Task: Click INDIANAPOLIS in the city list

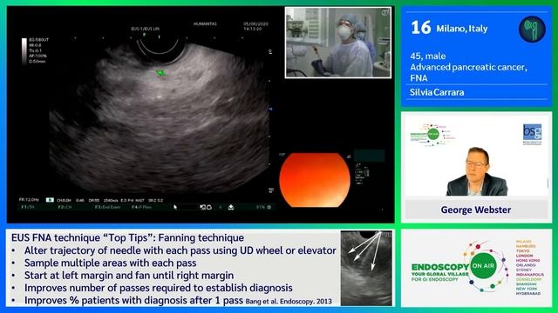Action: [530, 275]
